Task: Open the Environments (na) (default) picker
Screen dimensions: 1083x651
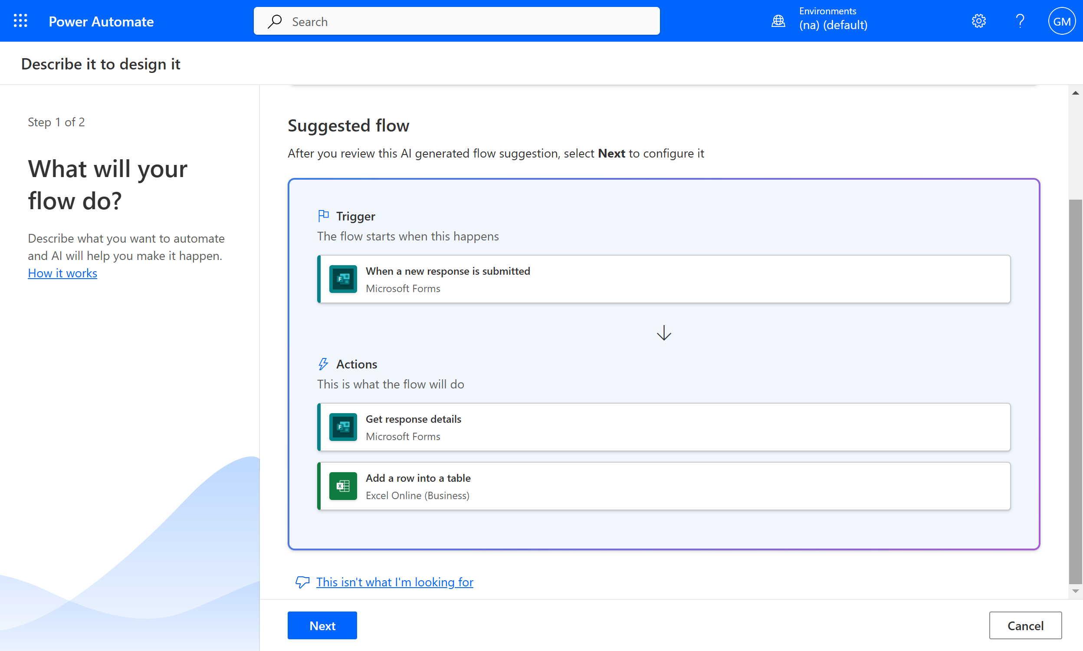Action: click(x=833, y=19)
